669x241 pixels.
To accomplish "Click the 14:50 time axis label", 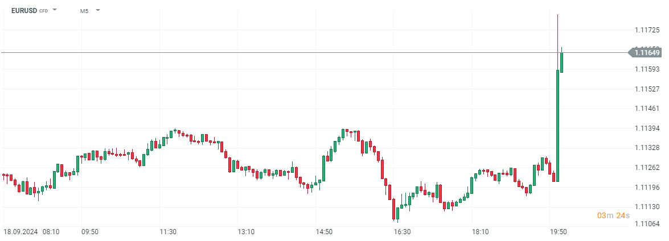I will click(324, 232).
